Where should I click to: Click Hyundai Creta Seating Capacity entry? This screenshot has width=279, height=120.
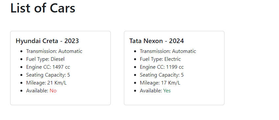[x=48, y=75]
